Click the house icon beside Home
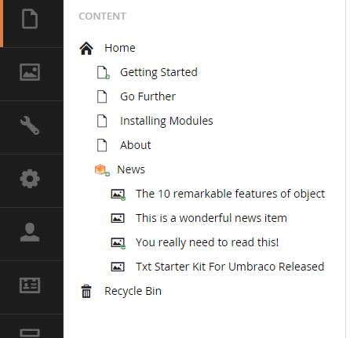 pos(86,49)
